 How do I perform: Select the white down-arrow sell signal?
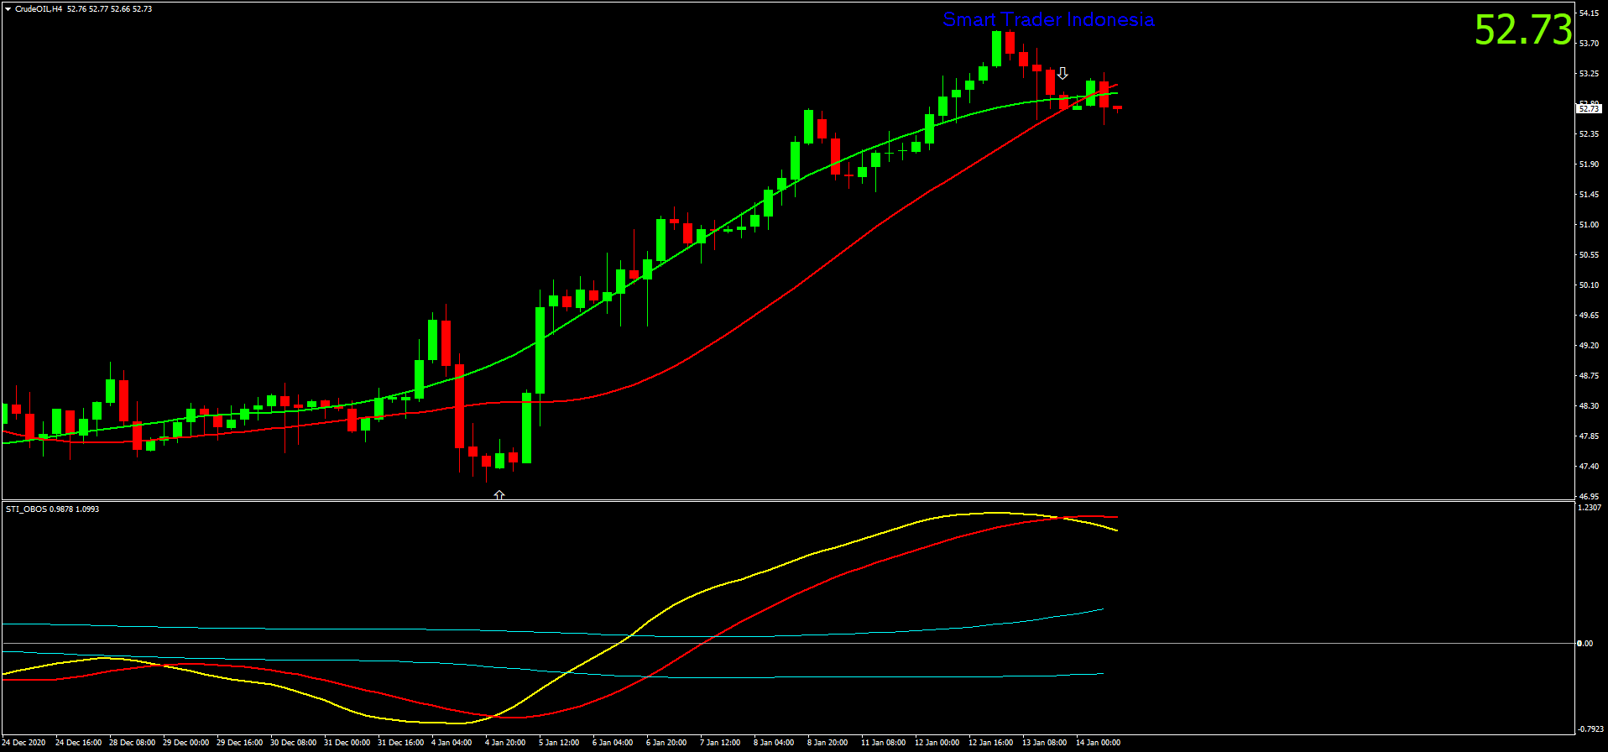tap(1062, 74)
